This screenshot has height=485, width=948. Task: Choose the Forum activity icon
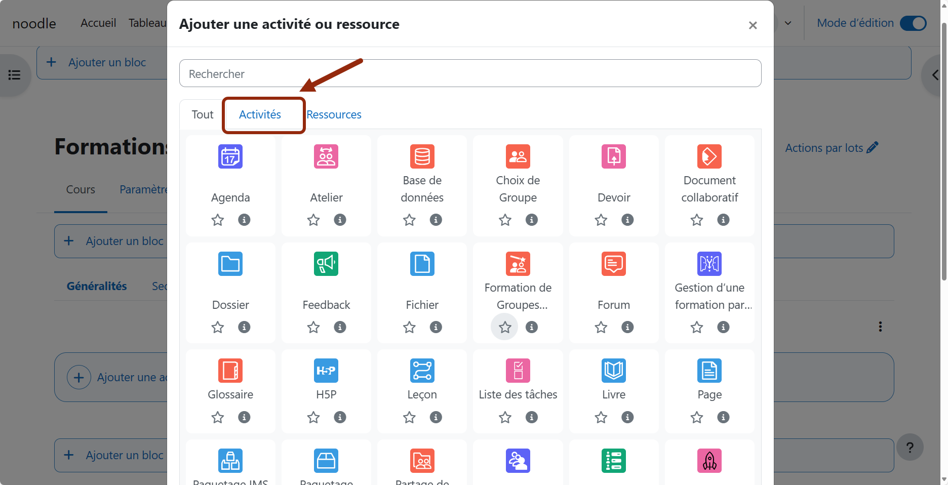point(614,264)
